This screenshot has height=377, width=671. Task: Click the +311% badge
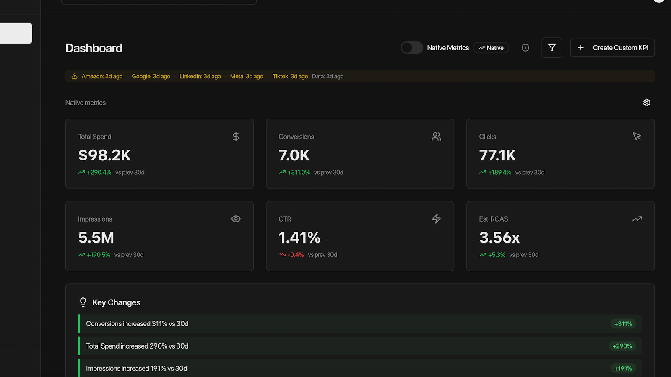click(x=623, y=324)
